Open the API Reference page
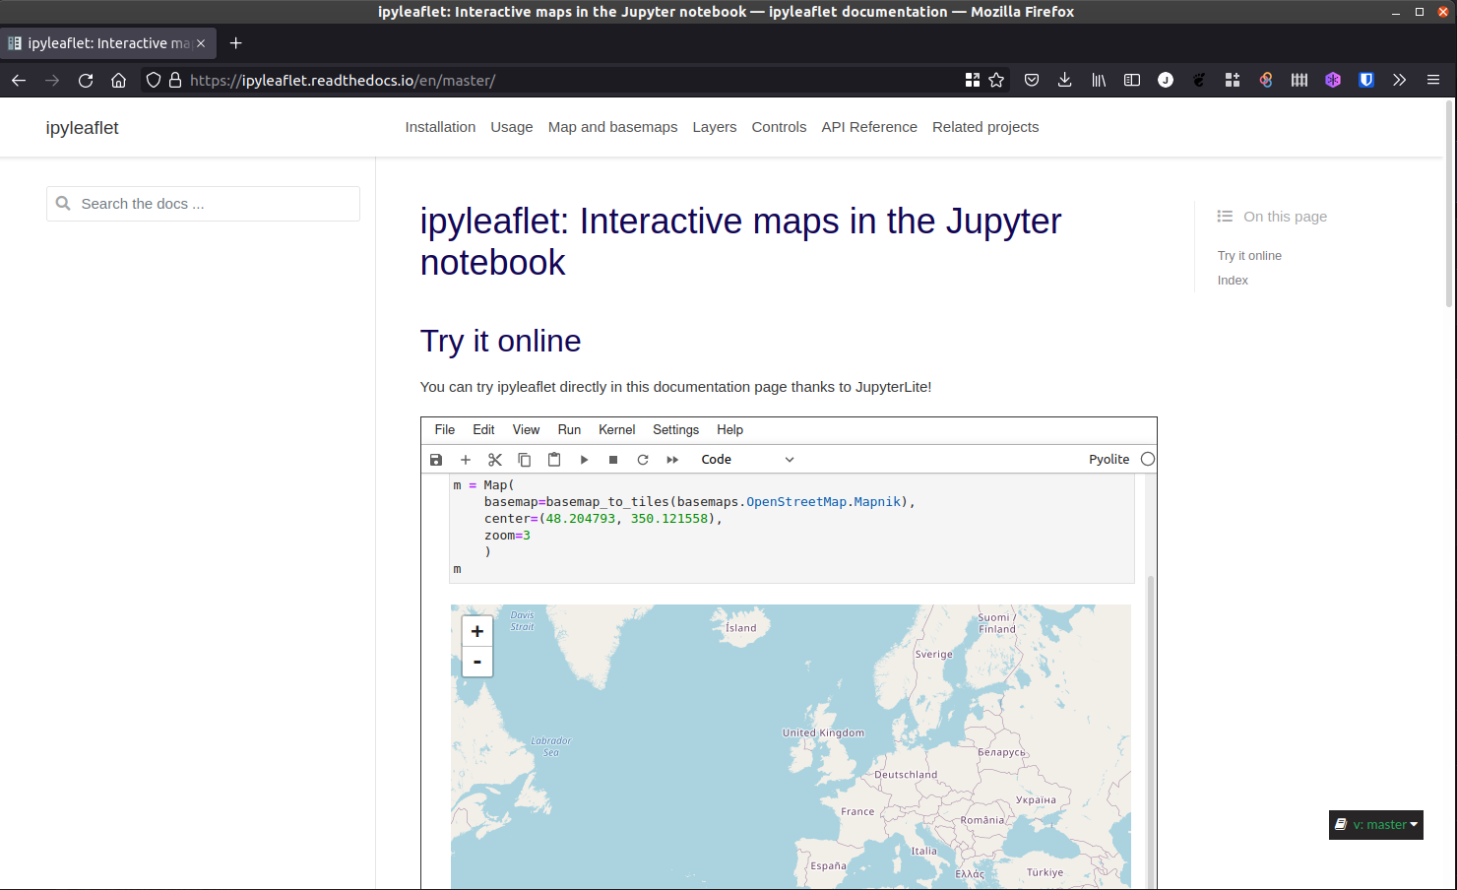This screenshot has width=1457, height=890. pos(869,127)
